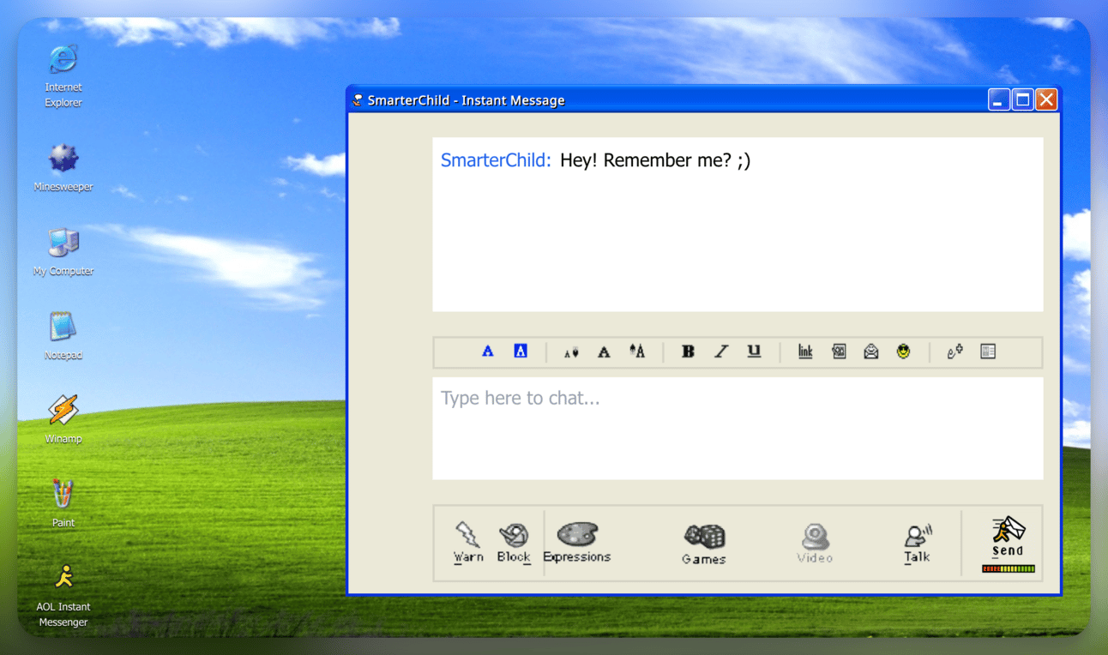Select the Internet Explorer desktop icon
Image resolution: width=1108 pixels, height=655 pixels.
tap(63, 76)
